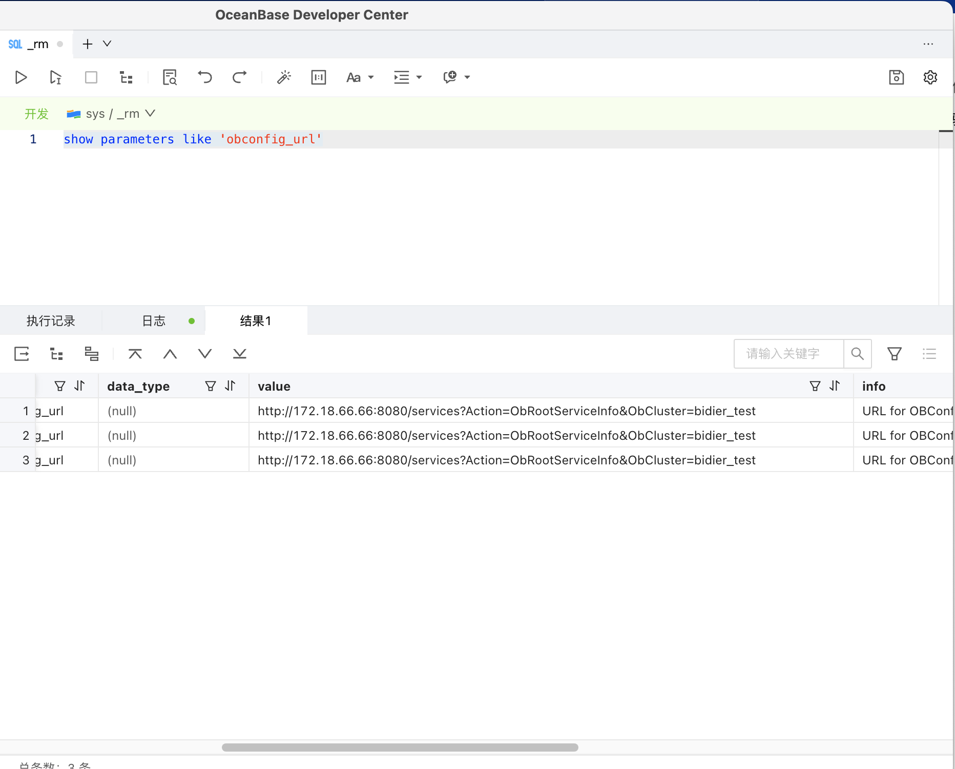Open the execution plan icon in toolbar

[126, 77]
